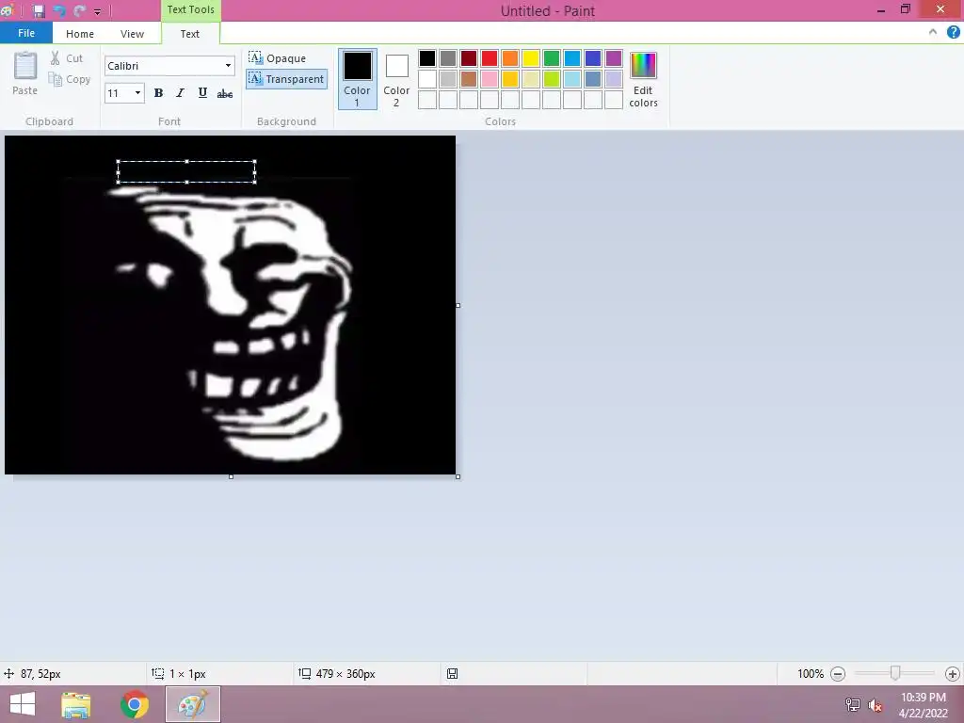The width and height of the screenshot is (964, 723).
Task: Click the Cut scissors button
Action: coord(67,58)
